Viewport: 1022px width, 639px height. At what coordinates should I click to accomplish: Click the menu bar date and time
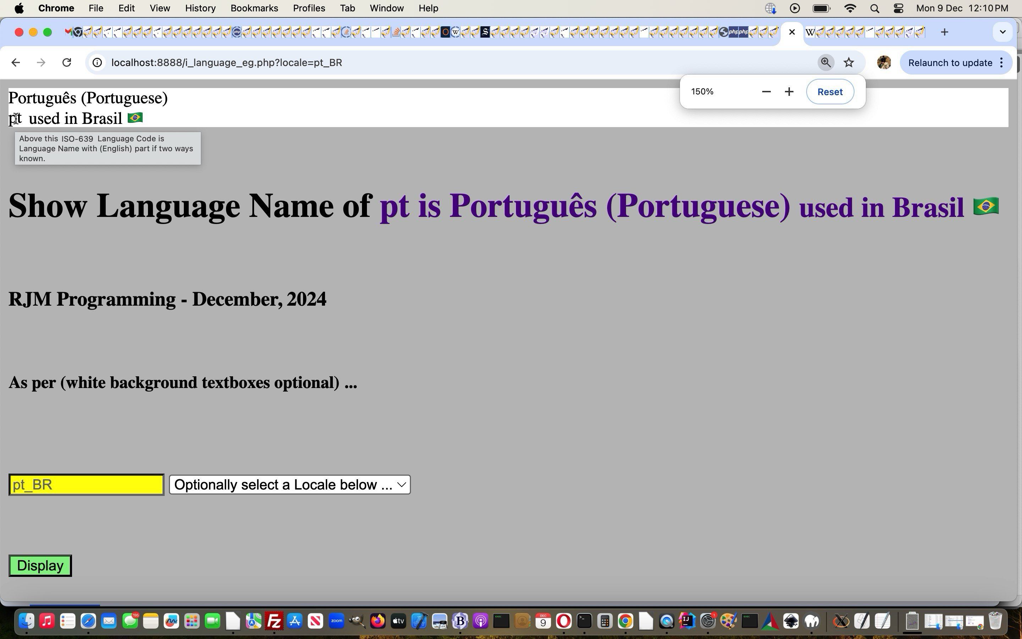pyautogui.click(x=962, y=8)
